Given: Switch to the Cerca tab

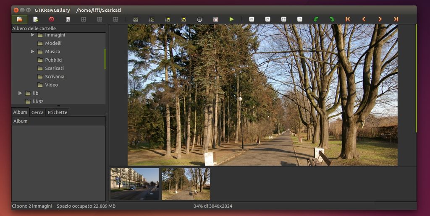Looking at the screenshot, I should [x=37, y=112].
